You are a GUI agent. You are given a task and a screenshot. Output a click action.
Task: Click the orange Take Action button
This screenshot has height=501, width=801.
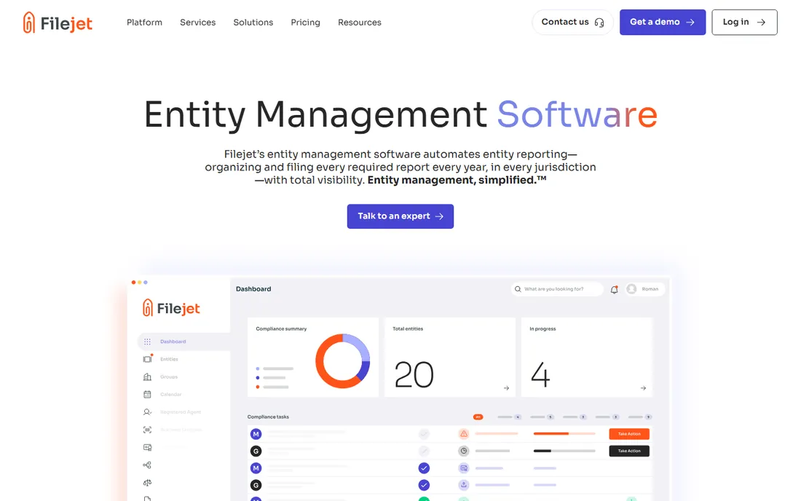click(629, 434)
